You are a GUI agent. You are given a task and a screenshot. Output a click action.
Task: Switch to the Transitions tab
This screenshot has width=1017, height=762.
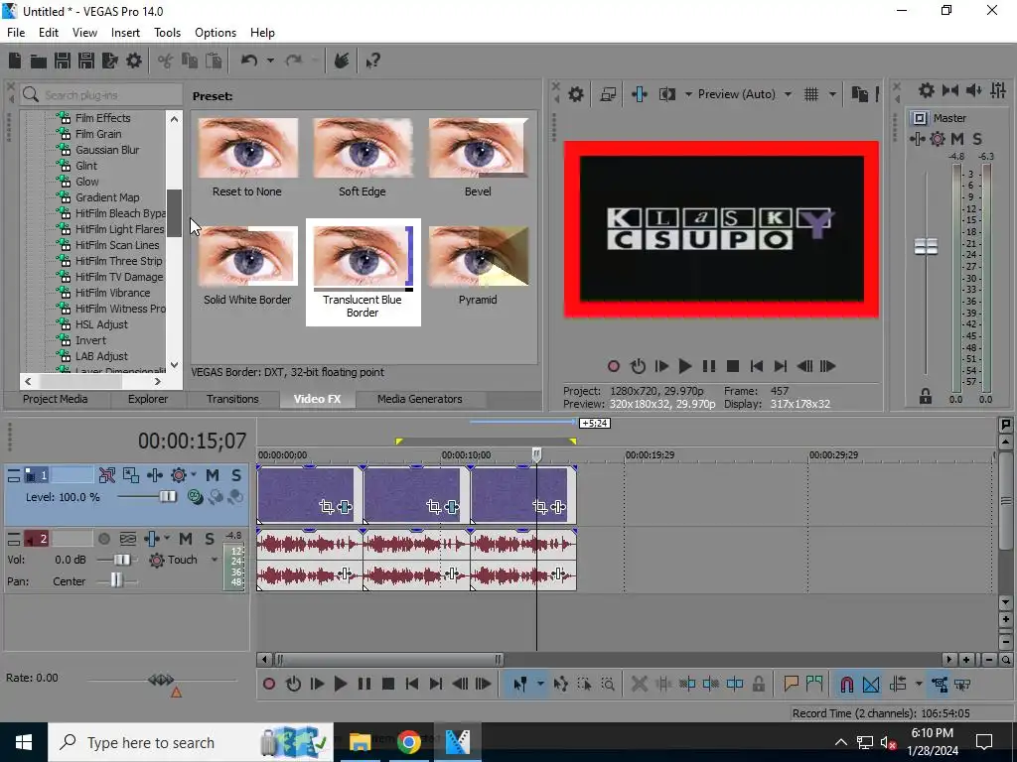(232, 399)
